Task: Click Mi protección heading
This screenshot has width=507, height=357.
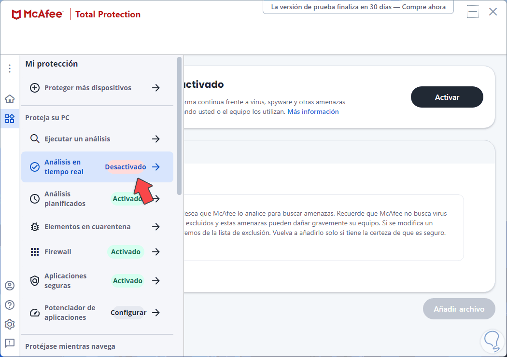Action: point(51,64)
